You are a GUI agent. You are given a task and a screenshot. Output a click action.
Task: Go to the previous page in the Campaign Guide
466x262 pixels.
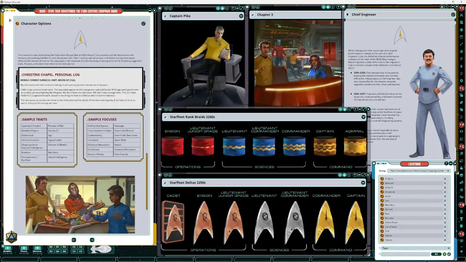point(74,240)
